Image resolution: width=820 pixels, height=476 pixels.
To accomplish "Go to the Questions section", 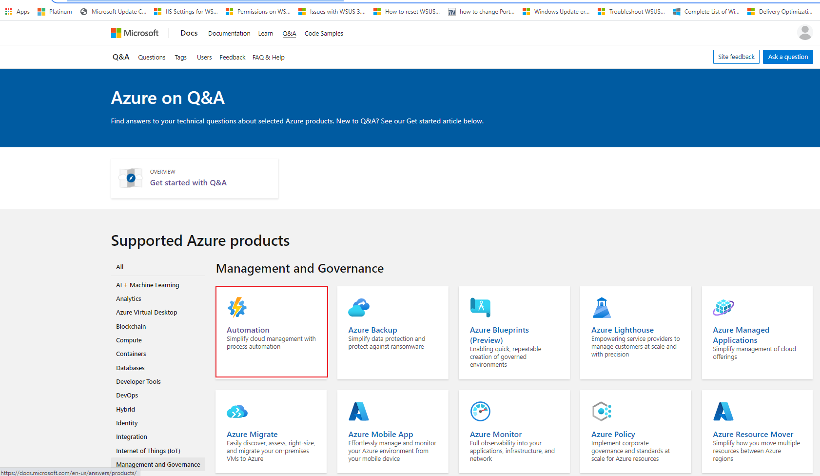I will [152, 58].
